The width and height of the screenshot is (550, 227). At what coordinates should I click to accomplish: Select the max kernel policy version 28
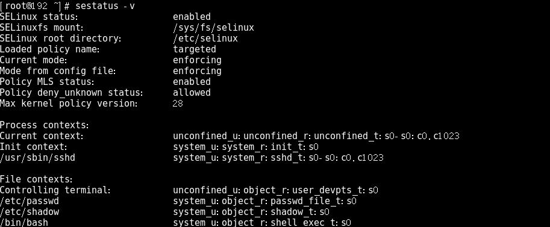(178, 104)
